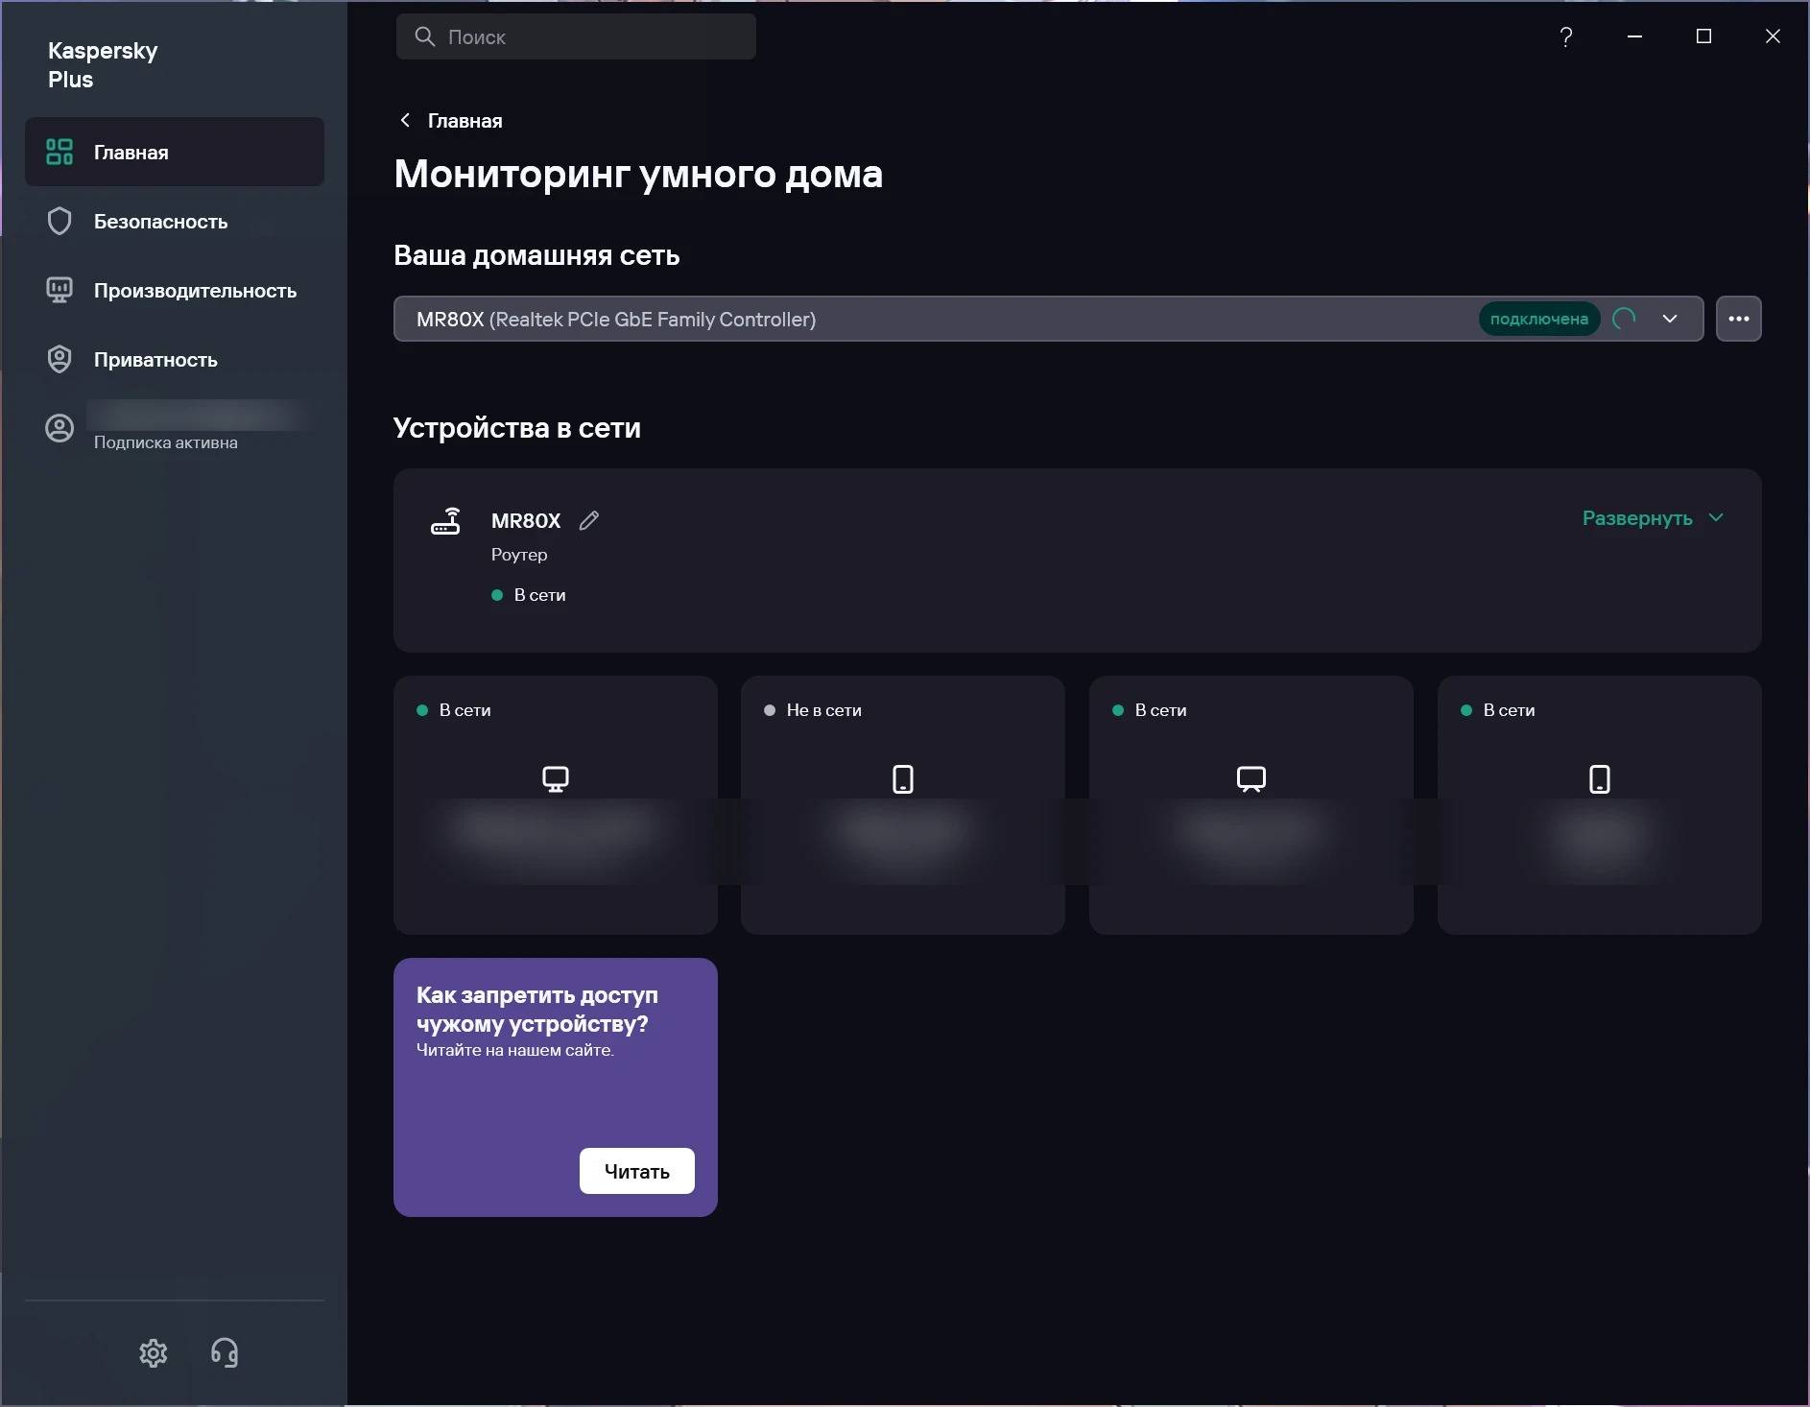Click the 'Роутер' label under MR80X
The image size is (1810, 1407).
coord(519,555)
